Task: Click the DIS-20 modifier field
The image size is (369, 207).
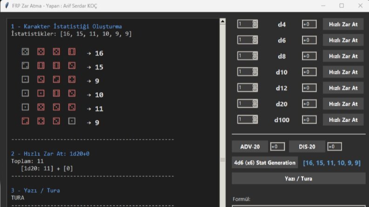Action: click(335, 147)
